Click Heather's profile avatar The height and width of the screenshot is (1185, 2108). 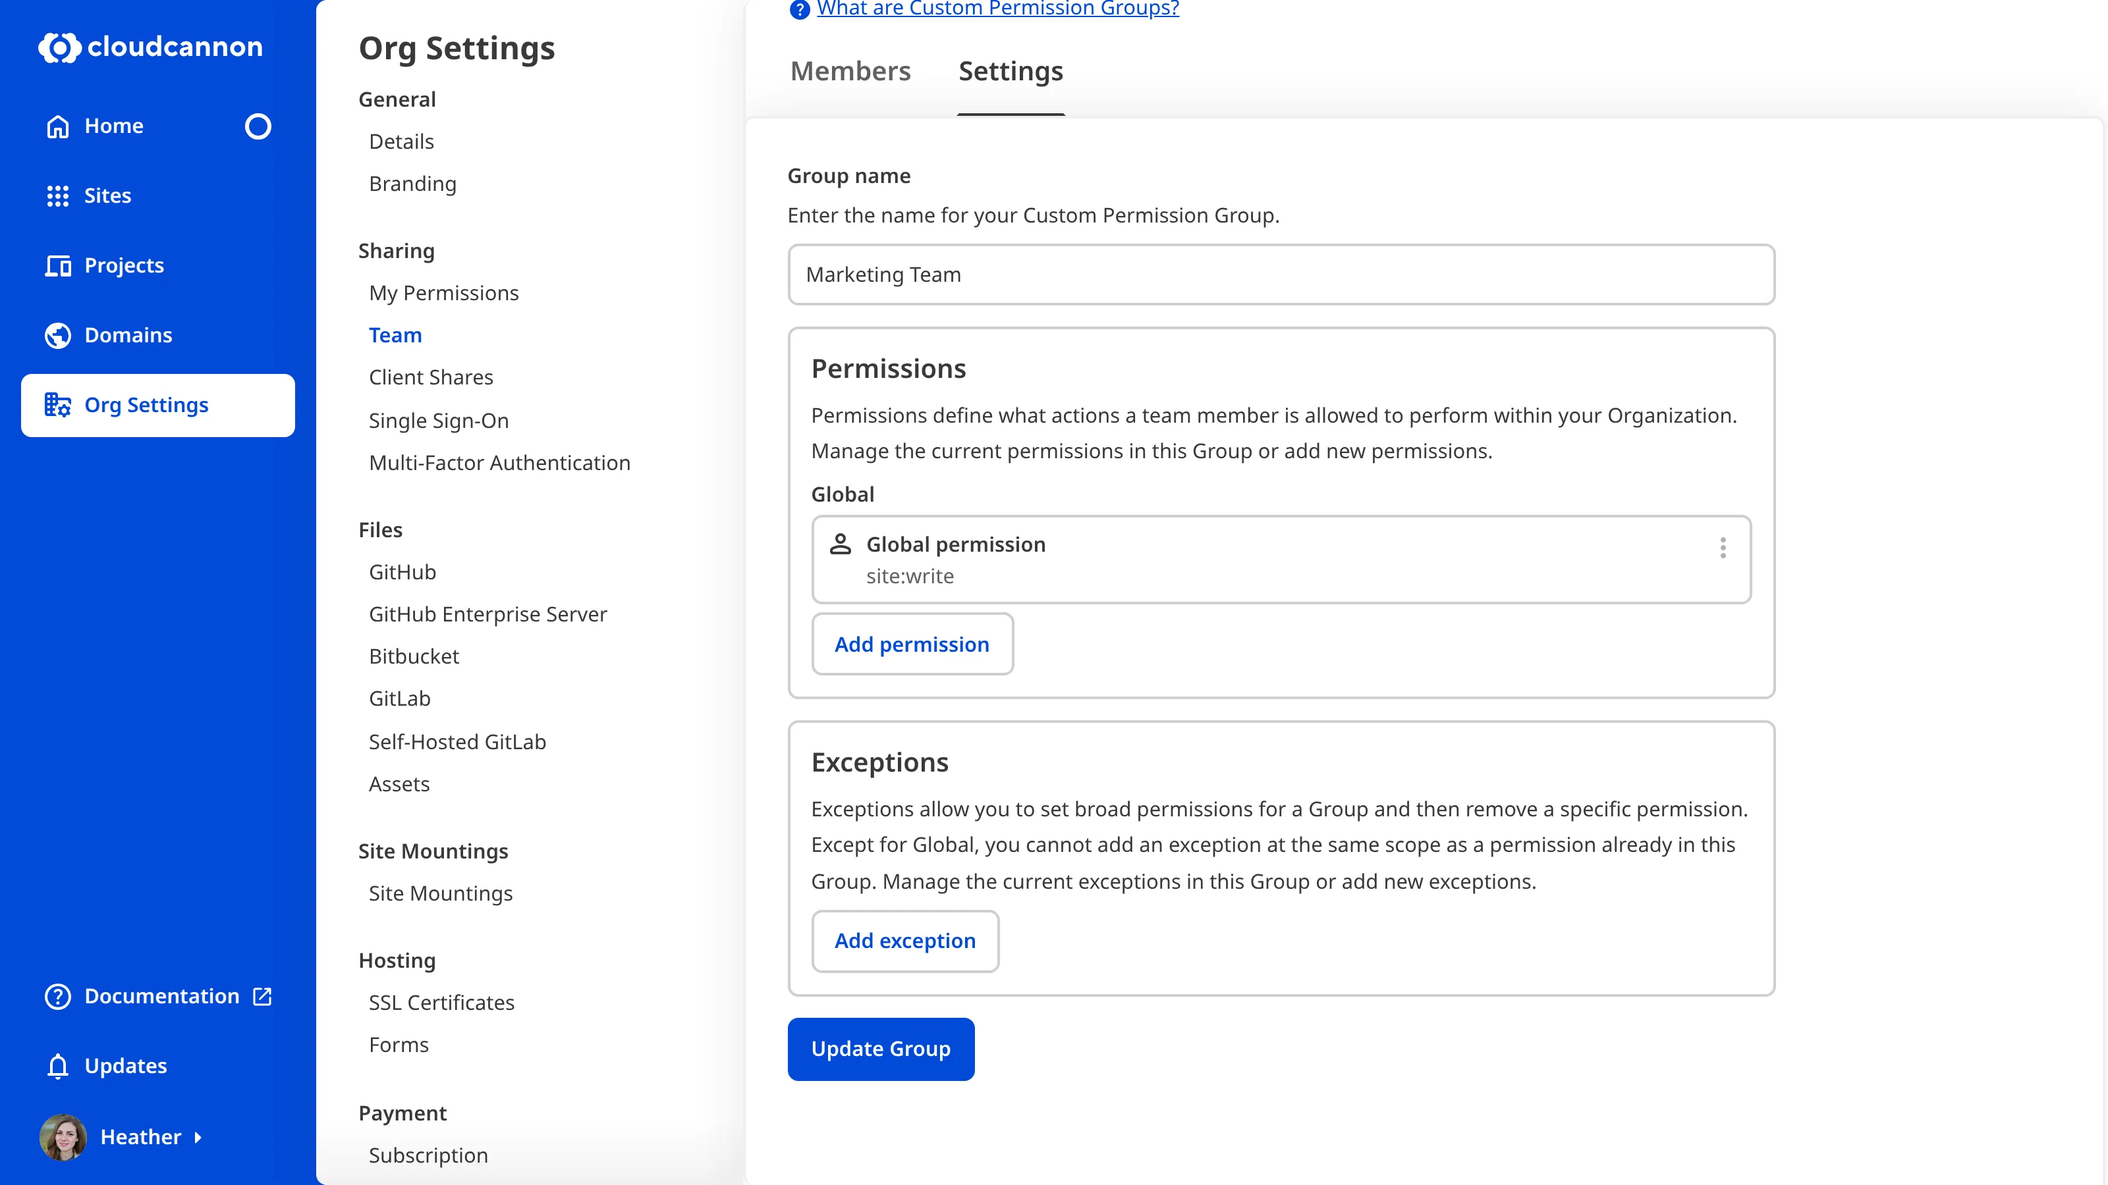point(63,1137)
